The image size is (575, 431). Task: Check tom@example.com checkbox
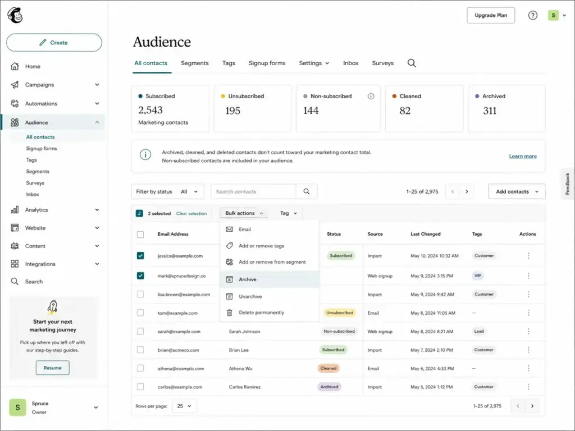point(140,313)
